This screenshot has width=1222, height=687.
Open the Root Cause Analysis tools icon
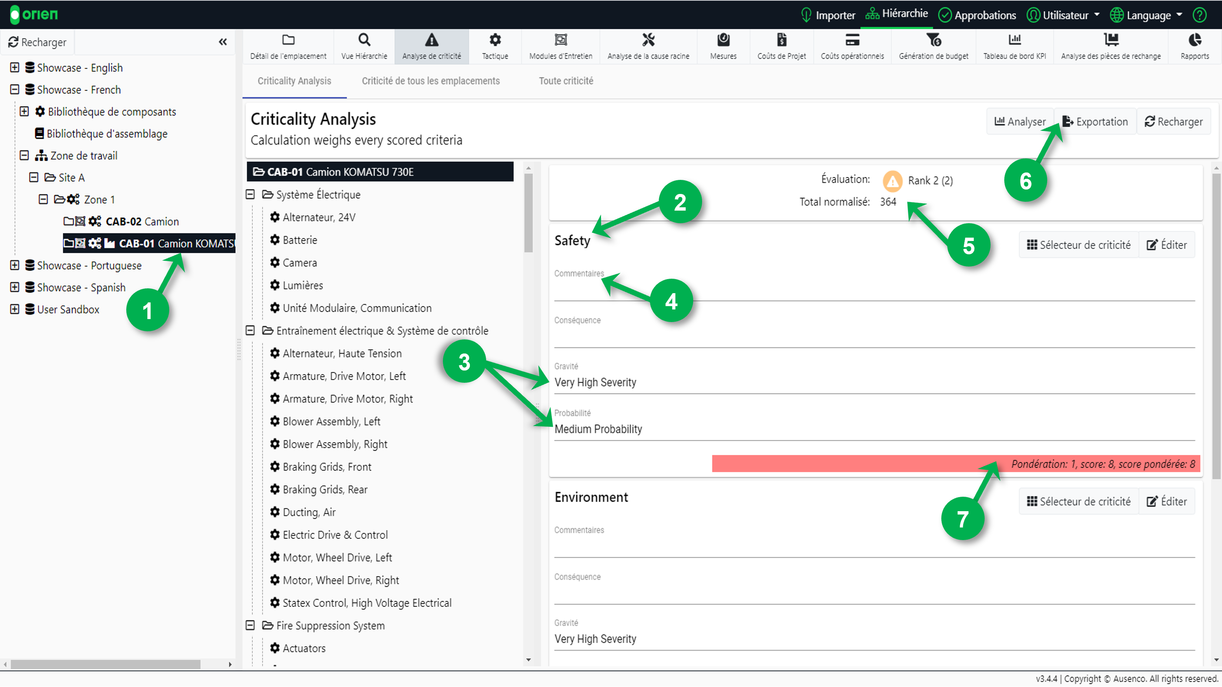click(x=648, y=40)
